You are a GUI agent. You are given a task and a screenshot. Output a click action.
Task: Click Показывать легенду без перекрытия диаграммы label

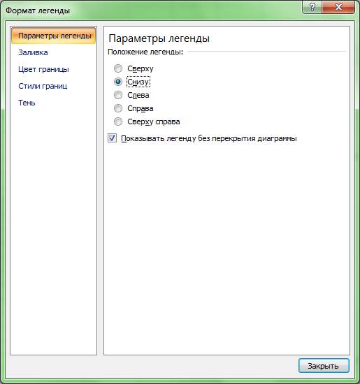[x=209, y=139]
